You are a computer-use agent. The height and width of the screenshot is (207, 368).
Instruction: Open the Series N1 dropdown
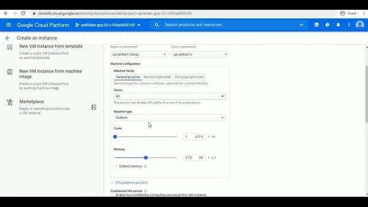(170, 96)
